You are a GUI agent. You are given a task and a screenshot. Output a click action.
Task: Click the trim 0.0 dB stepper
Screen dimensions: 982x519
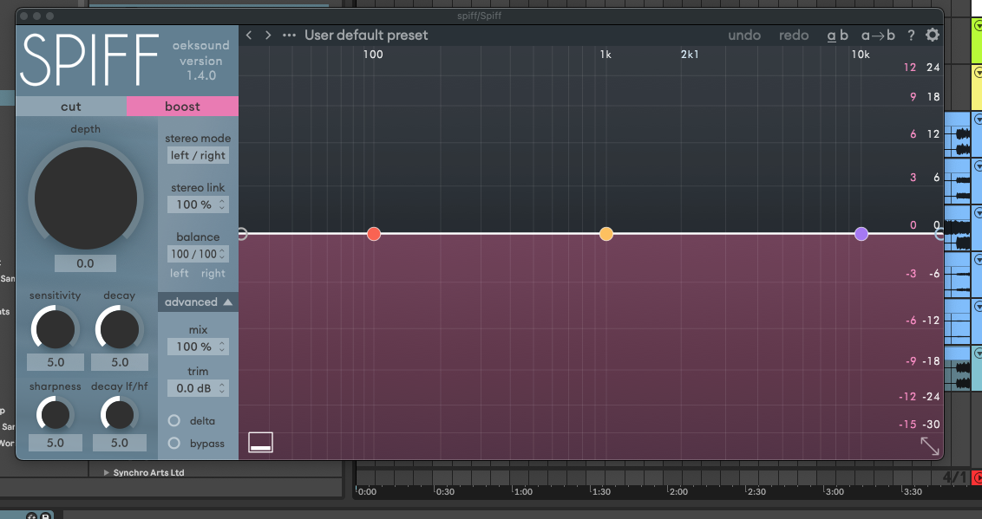pyautogui.click(x=198, y=388)
